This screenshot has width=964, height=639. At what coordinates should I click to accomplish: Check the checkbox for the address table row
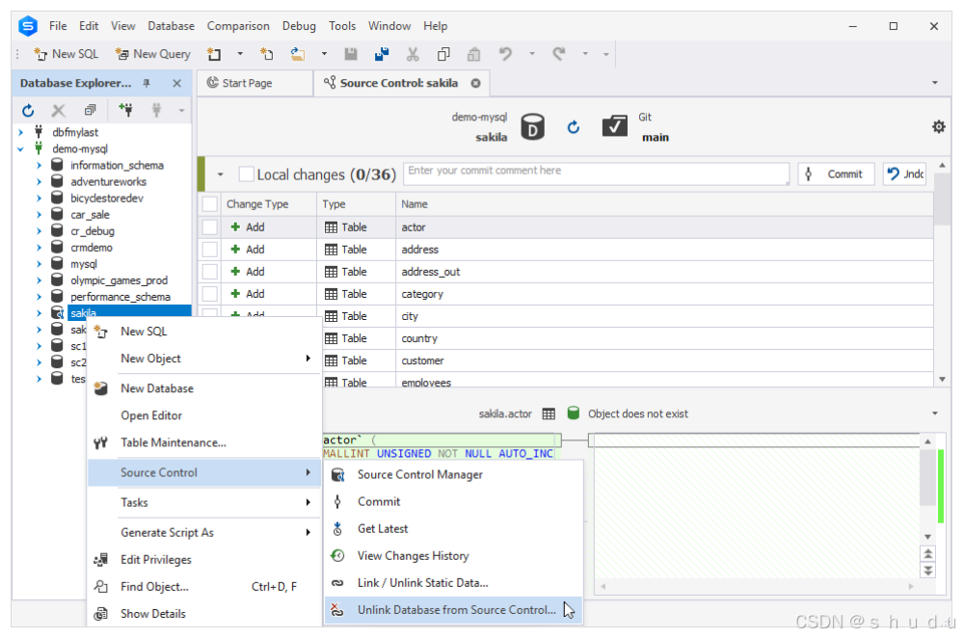(x=209, y=249)
